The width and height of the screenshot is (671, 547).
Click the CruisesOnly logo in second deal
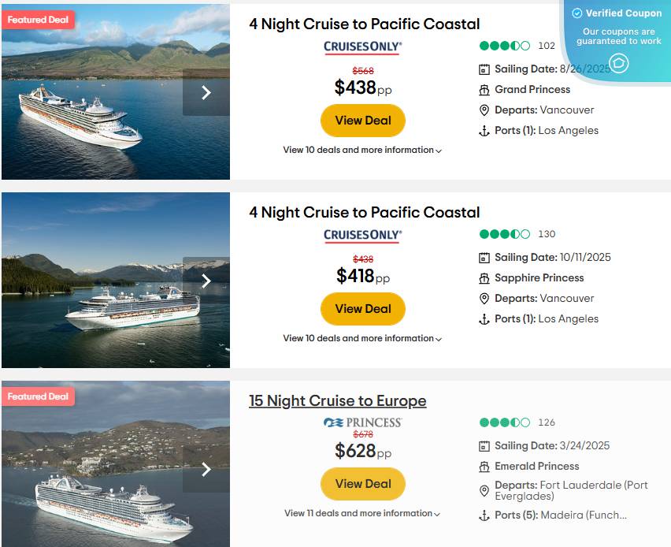(362, 236)
